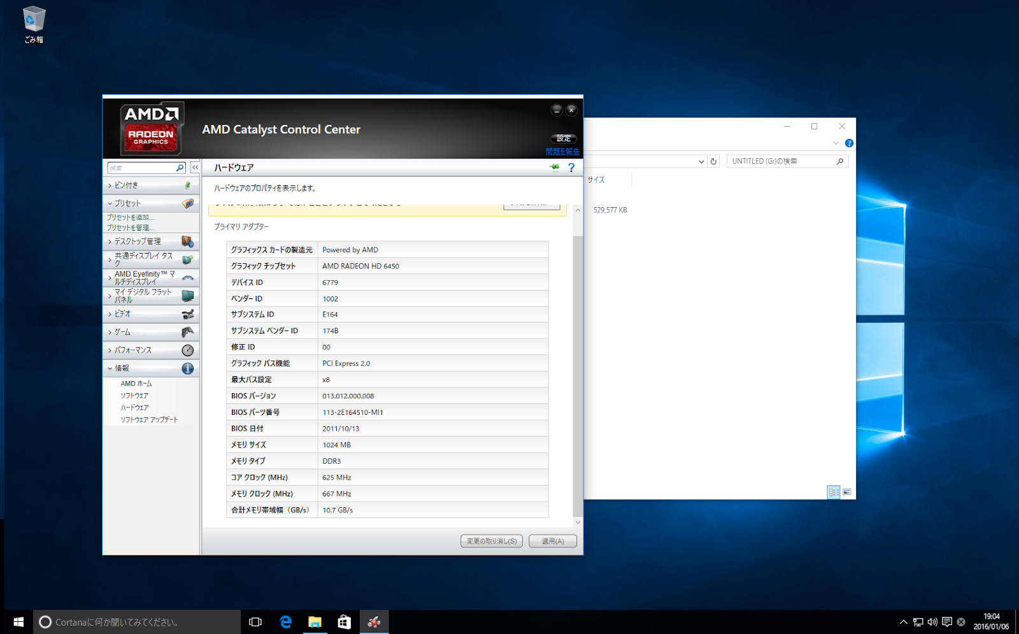Viewport: 1019px width, 634px height.
Task: Collapse the sidebar with double-arrow button
Action: coord(195,168)
